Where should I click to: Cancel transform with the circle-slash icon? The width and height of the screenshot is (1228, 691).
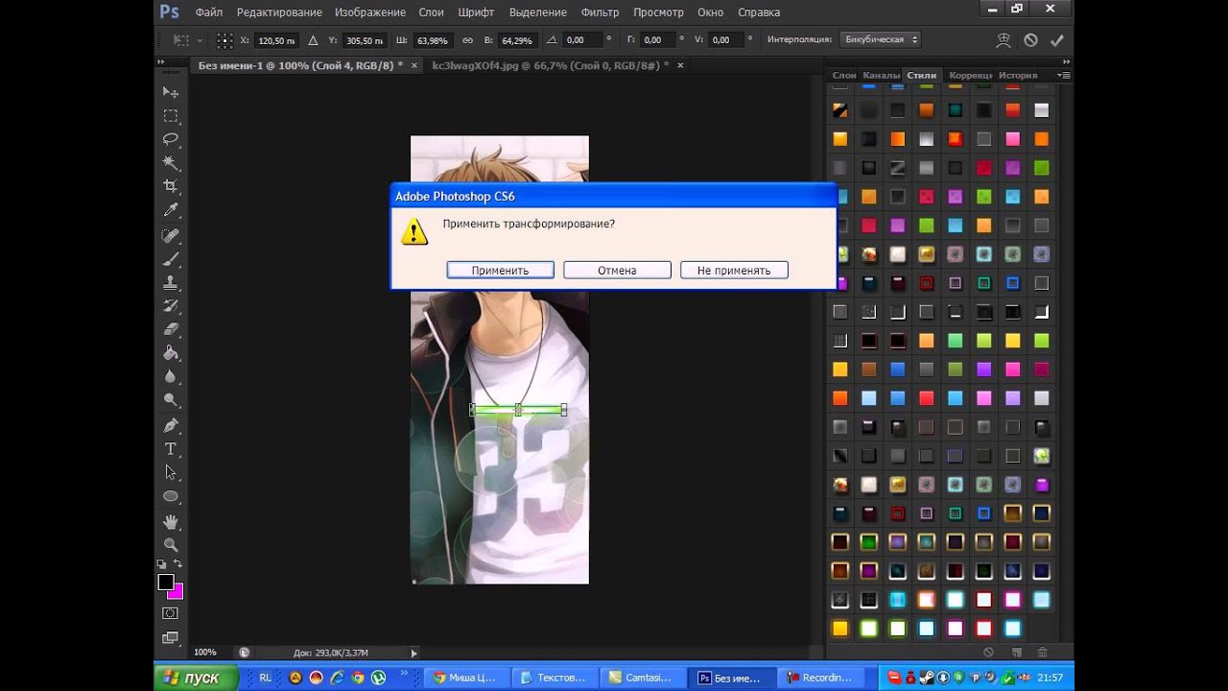[x=1030, y=40]
